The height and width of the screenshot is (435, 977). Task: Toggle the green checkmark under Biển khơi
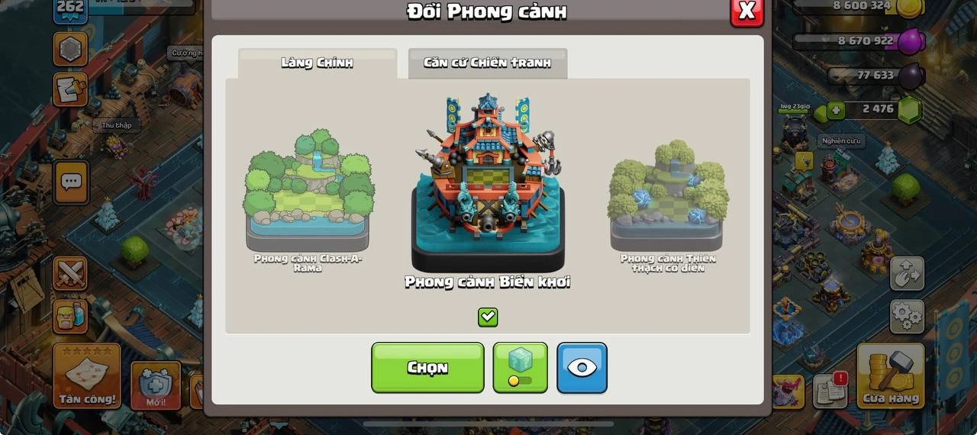[488, 317]
